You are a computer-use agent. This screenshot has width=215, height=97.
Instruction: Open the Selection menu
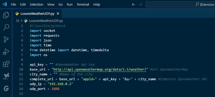[36, 5]
